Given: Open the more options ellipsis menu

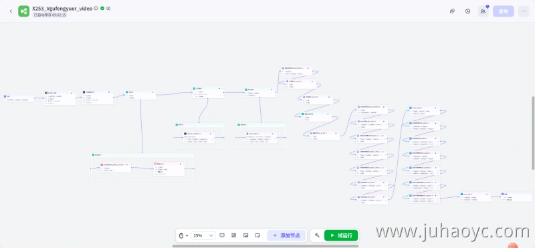Looking at the screenshot, I should (x=524, y=11).
